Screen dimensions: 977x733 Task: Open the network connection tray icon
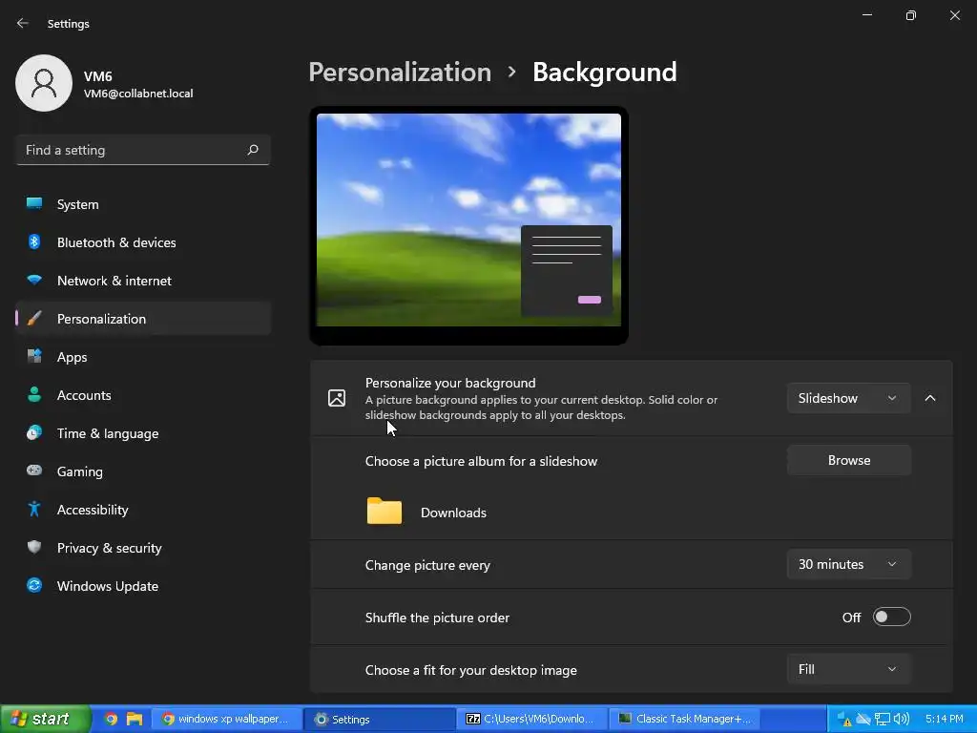click(x=883, y=720)
